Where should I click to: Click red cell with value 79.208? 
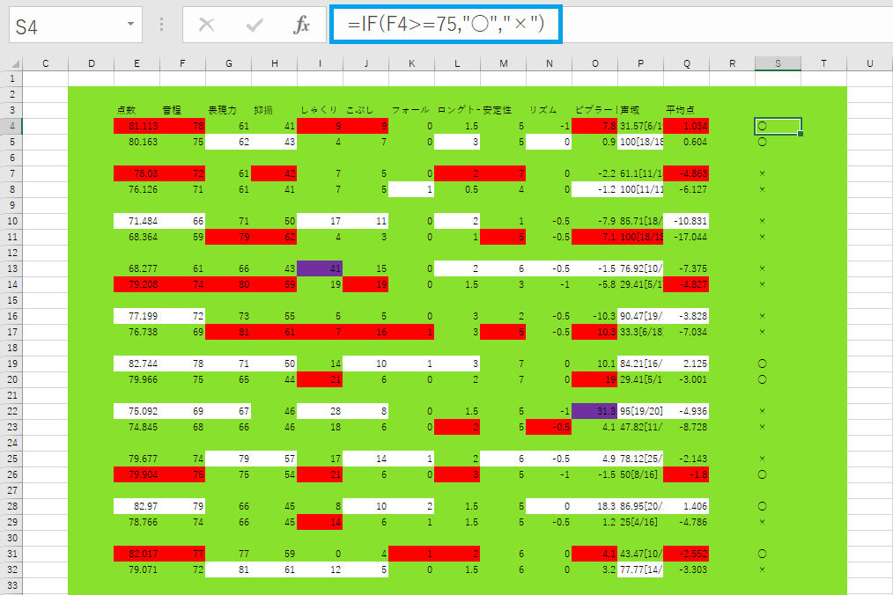pyautogui.click(x=137, y=284)
